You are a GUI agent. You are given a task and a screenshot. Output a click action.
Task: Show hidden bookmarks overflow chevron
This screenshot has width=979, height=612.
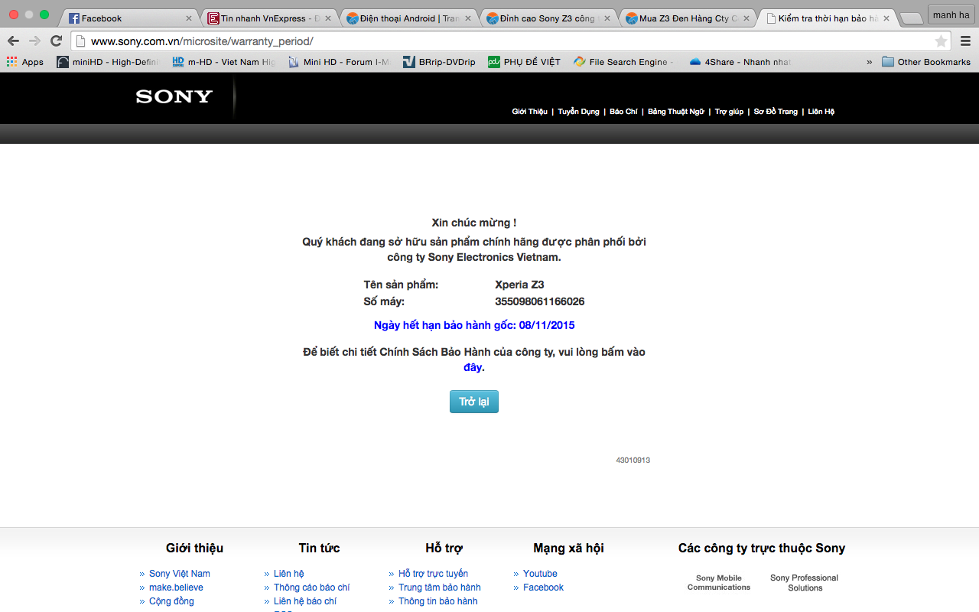tap(869, 62)
